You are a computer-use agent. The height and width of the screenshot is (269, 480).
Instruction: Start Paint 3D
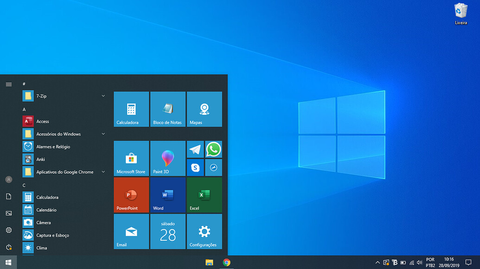click(x=167, y=158)
